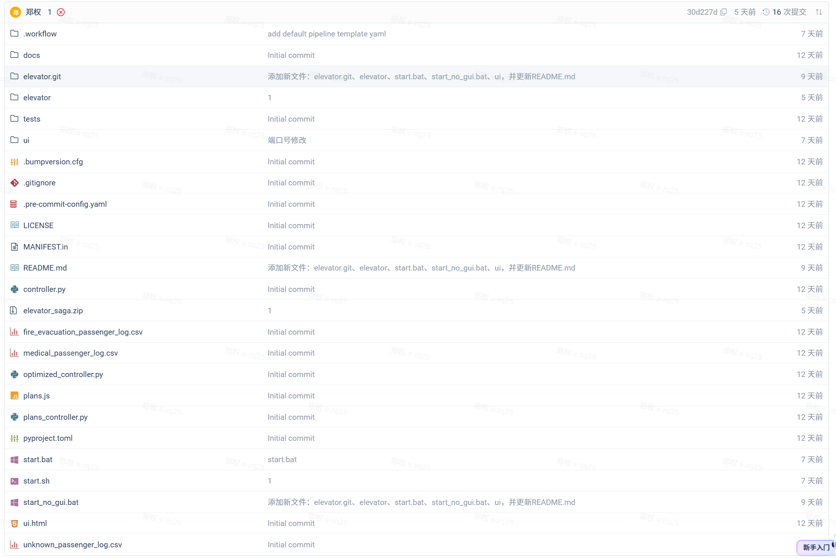
Task: Click the red failed pipeline status icon
Action: pyautogui.click(x=61, y=12)
